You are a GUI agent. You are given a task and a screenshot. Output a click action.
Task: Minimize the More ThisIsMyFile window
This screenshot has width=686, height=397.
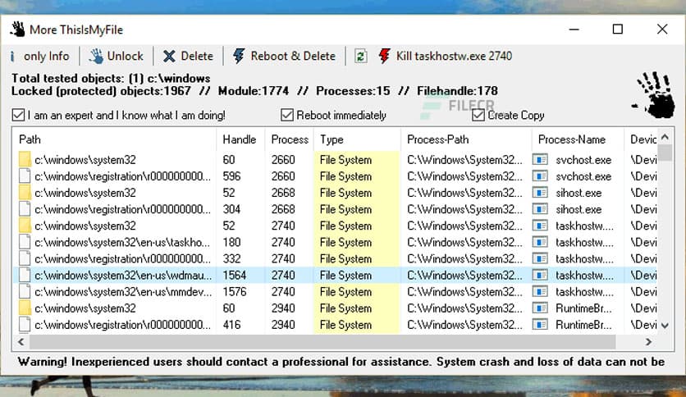(x=574, y=30)
